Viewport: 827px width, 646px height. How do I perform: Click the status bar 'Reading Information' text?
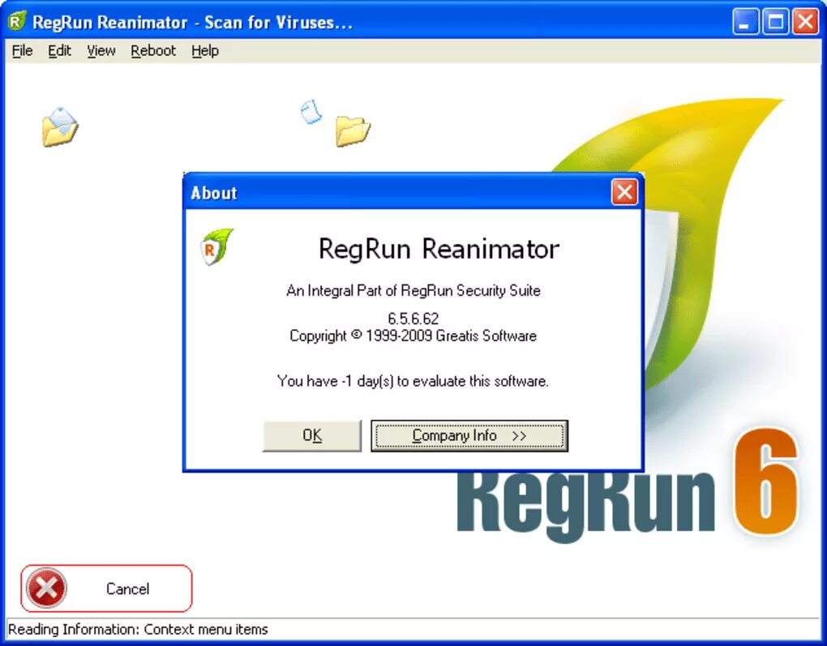point(138,629)
